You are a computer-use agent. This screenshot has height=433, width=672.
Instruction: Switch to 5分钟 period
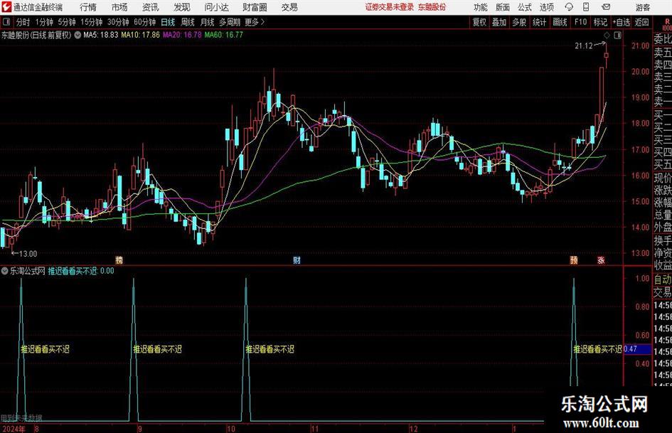point(66,22)
